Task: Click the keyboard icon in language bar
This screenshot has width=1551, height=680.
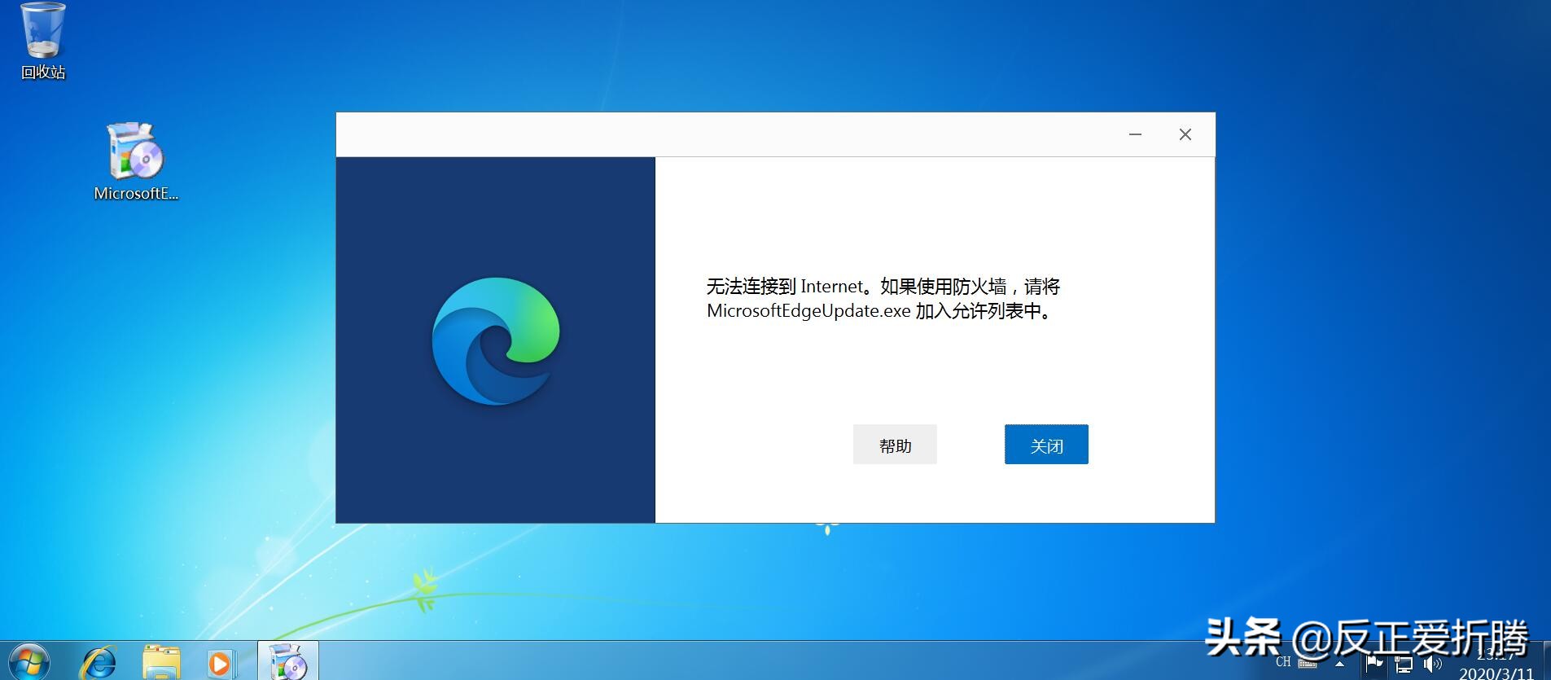Action: tap(1308, 663)
